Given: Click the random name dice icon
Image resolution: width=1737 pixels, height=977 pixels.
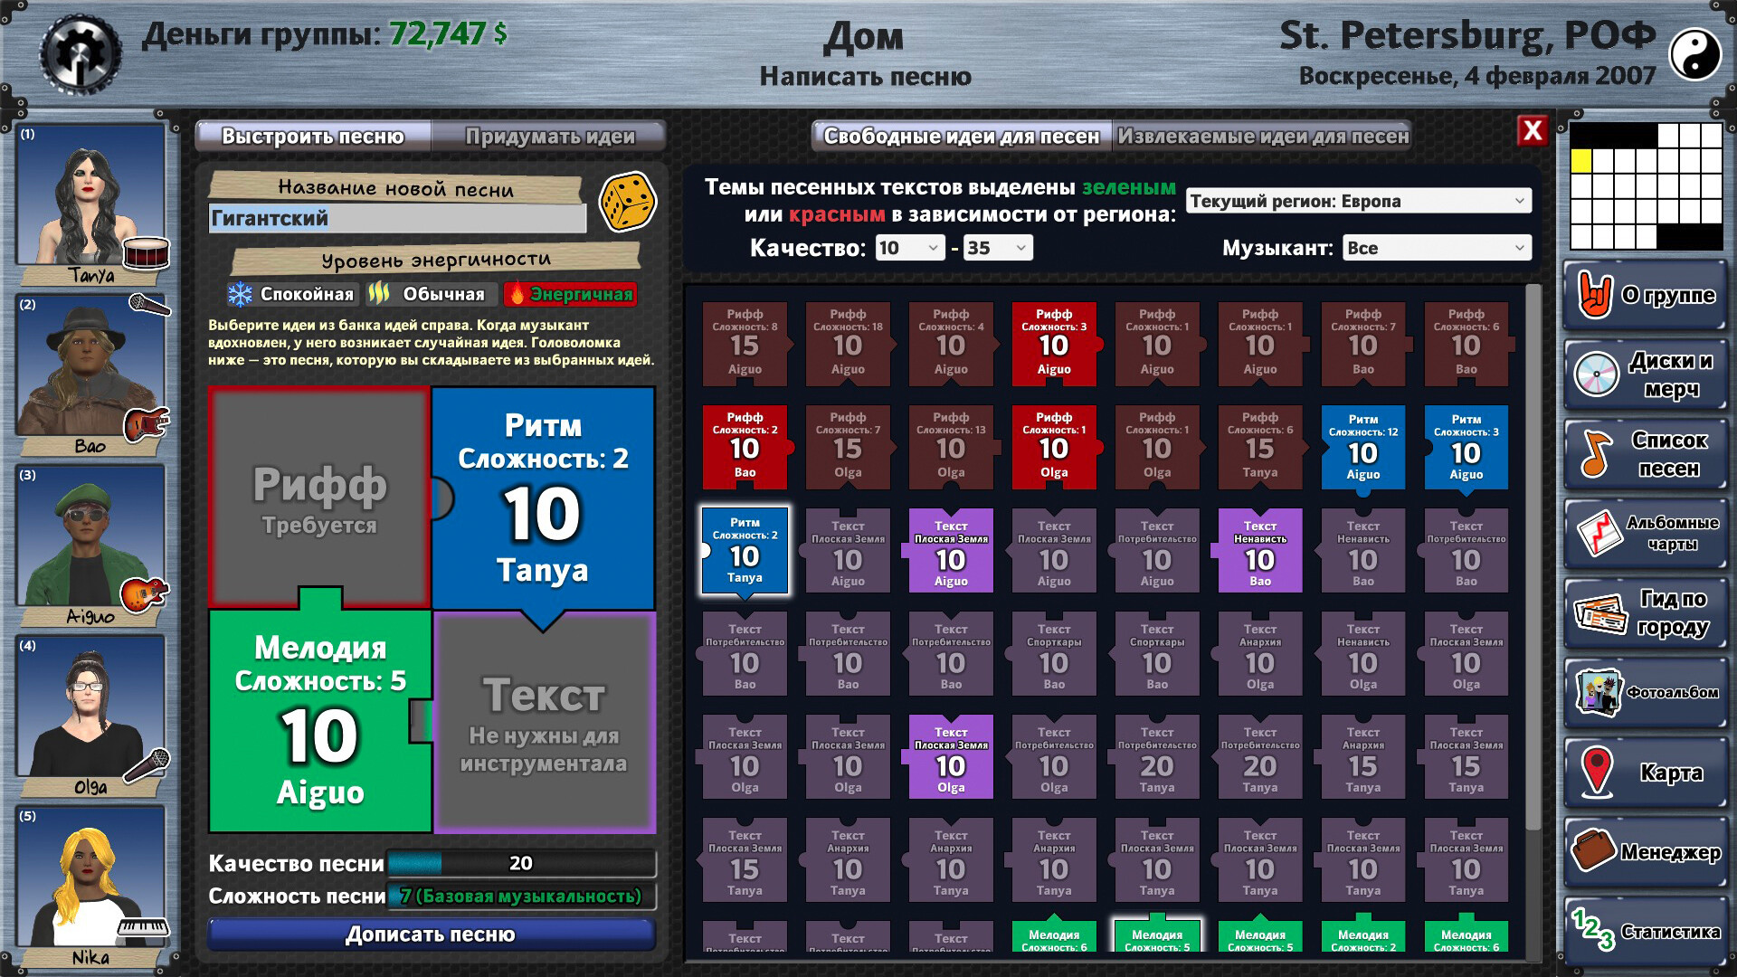Looking at the screenshot, I should click(628, 202).
